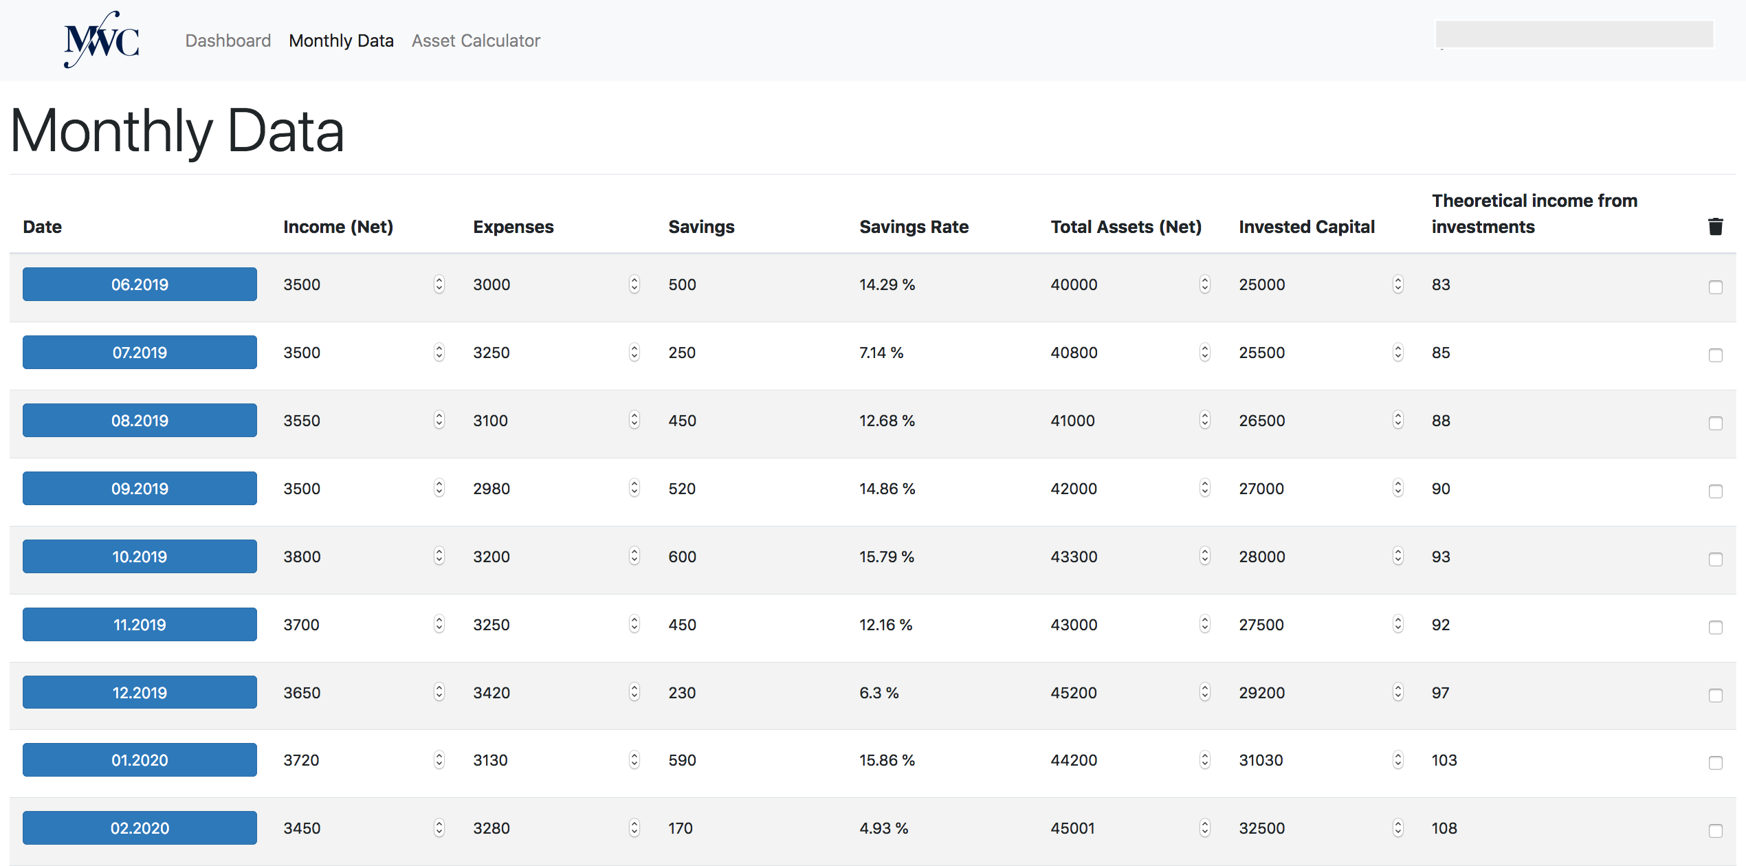Select the 01.2020 date button

pos(140,759)
